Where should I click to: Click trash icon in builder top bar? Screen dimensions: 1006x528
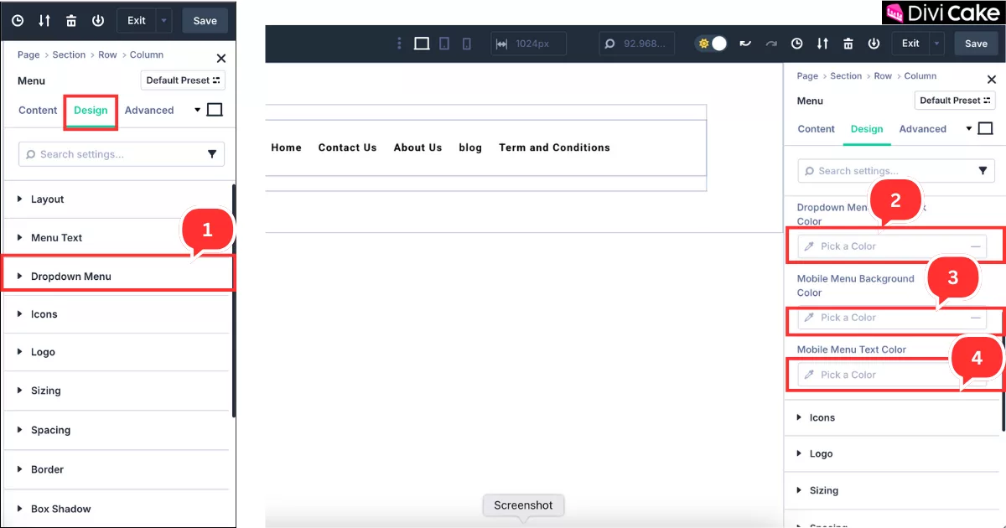(848, 44)
